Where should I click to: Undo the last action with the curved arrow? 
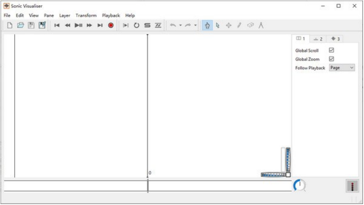pyautogui.click(x=173, y=25)
